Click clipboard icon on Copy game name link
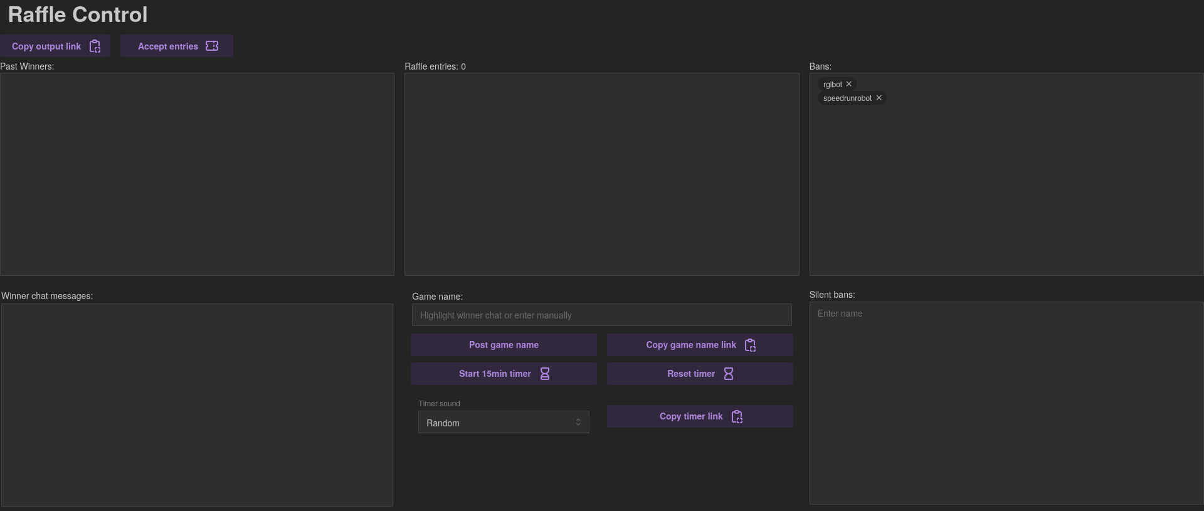Viewport: 1204px width, 511px height. (x=750, y=345)
